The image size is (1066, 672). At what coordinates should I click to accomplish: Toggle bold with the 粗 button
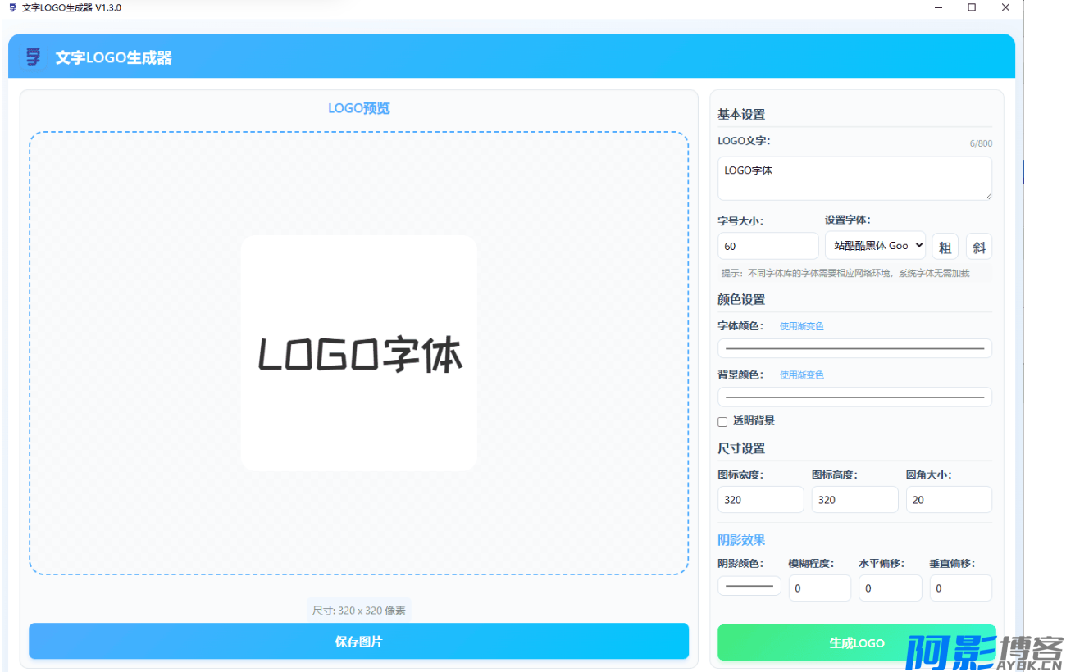coord(945,247)
